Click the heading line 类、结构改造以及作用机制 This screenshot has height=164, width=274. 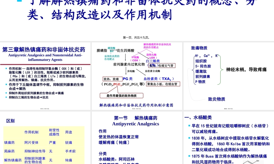tap(100, 15)
